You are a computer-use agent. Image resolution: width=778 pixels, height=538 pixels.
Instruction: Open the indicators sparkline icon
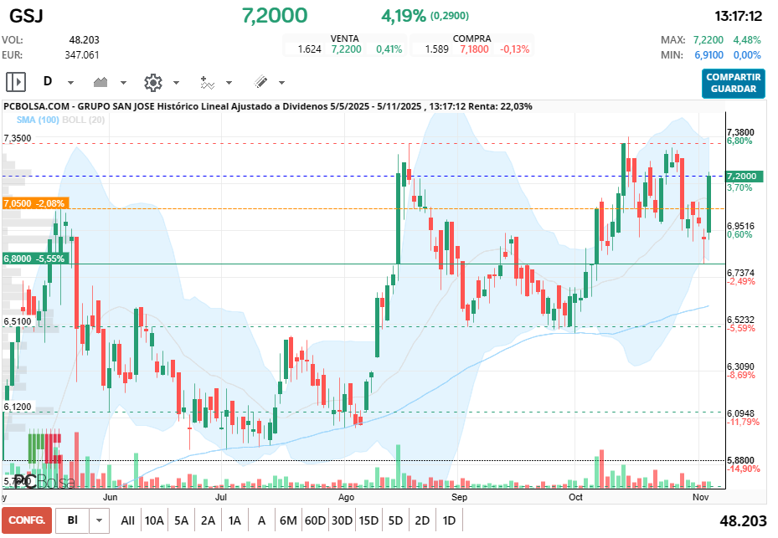[x=209, y=81]
